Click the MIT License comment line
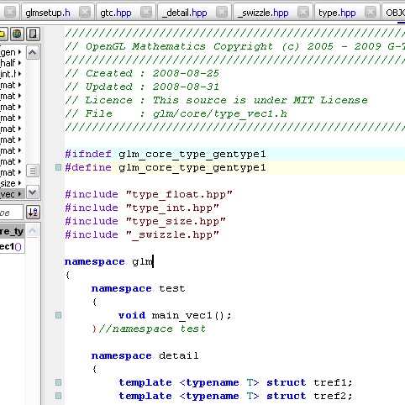405x405 pixels. pos(216,100)
